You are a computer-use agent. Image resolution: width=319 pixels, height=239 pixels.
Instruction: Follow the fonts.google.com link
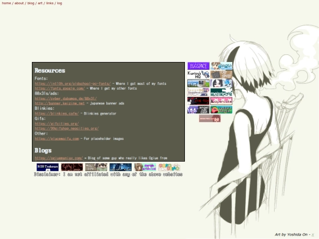point(60,89)
